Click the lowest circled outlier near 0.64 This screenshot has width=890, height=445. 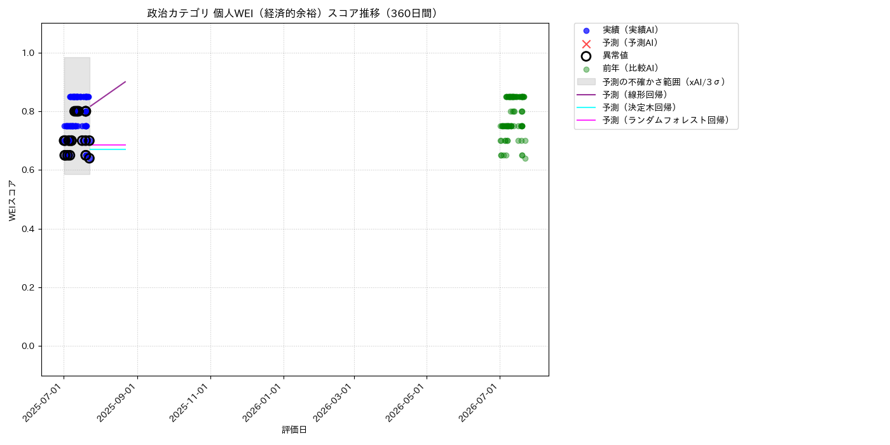[89, 158]
